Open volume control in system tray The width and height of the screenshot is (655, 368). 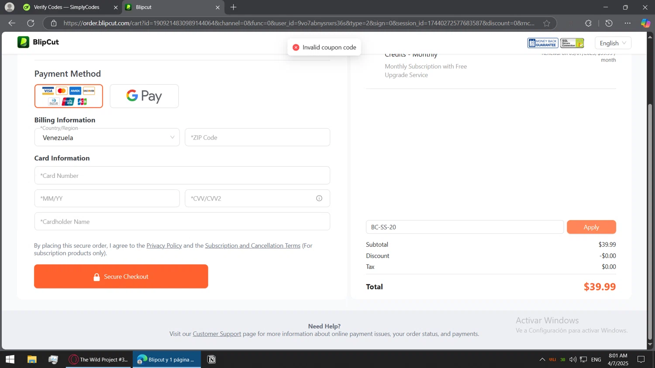573,359
